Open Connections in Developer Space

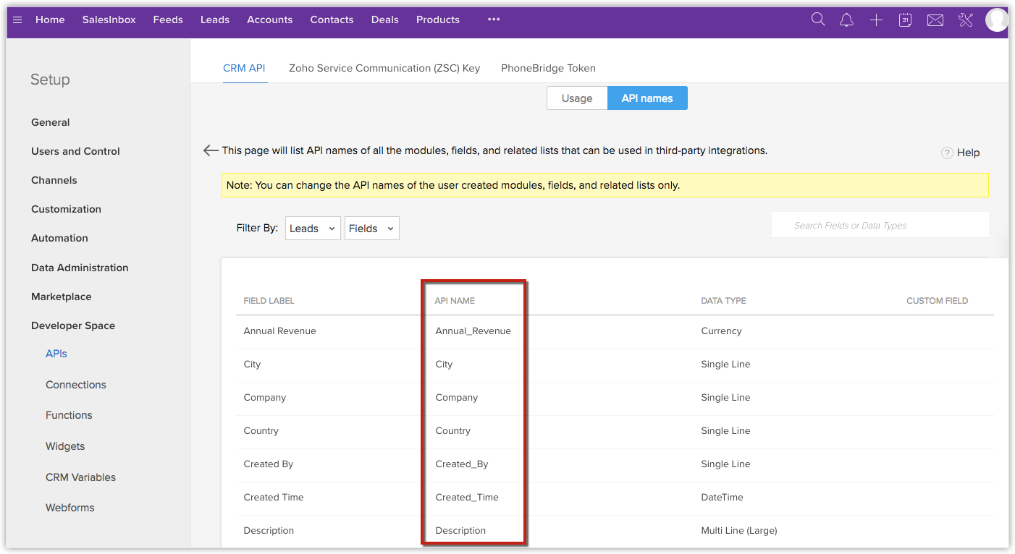pyautogui.click(x=76, y=385)
